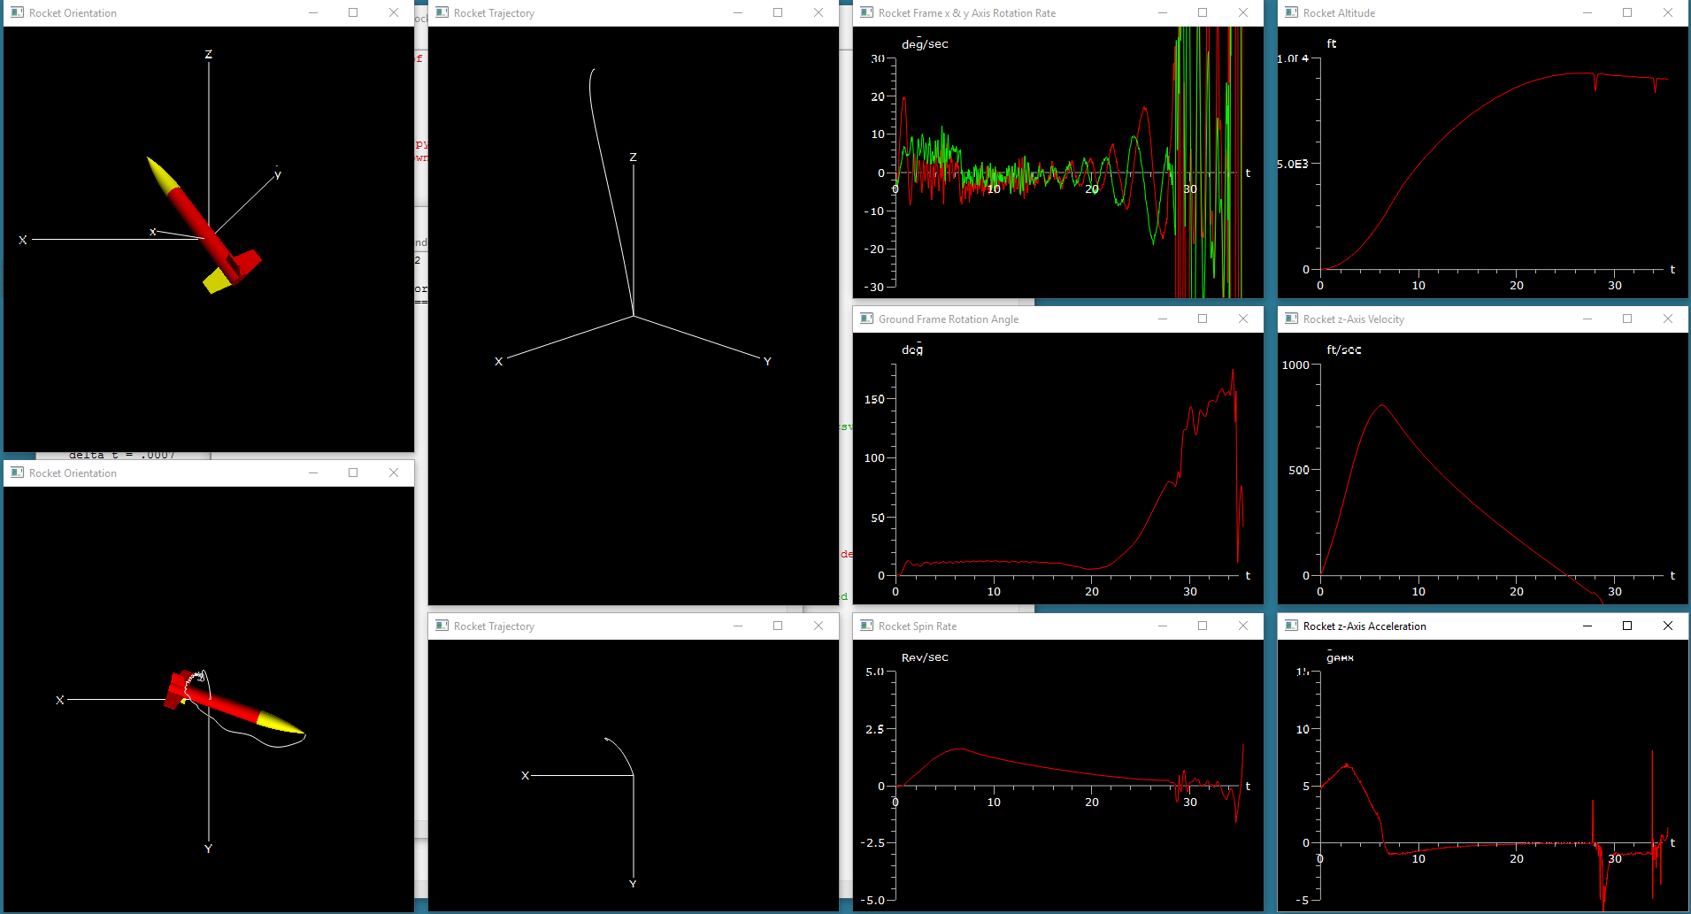Close the Rocket Altitude window

click(x=1667, y=12)
